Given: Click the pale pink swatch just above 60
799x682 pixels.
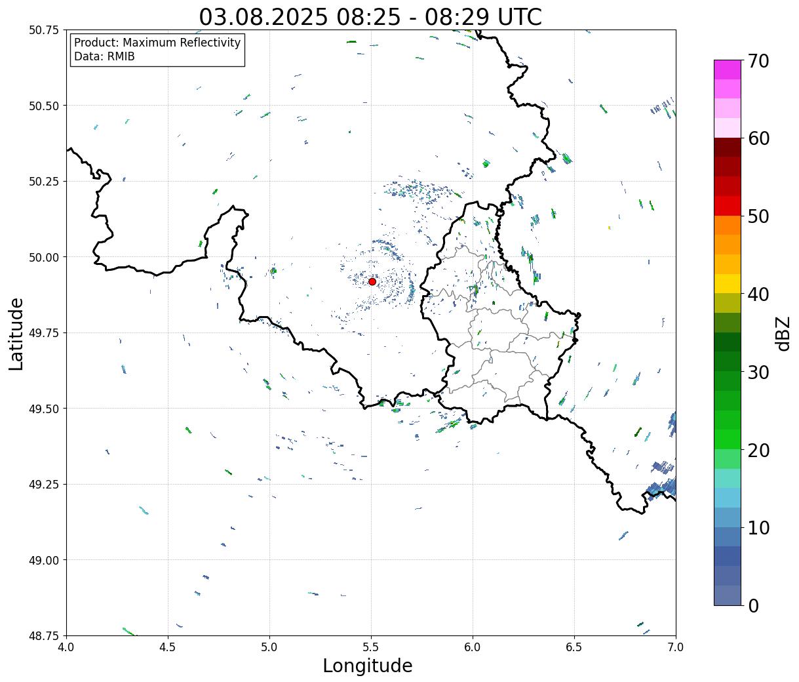Looking at the screenshot, I should coord(728,128).
